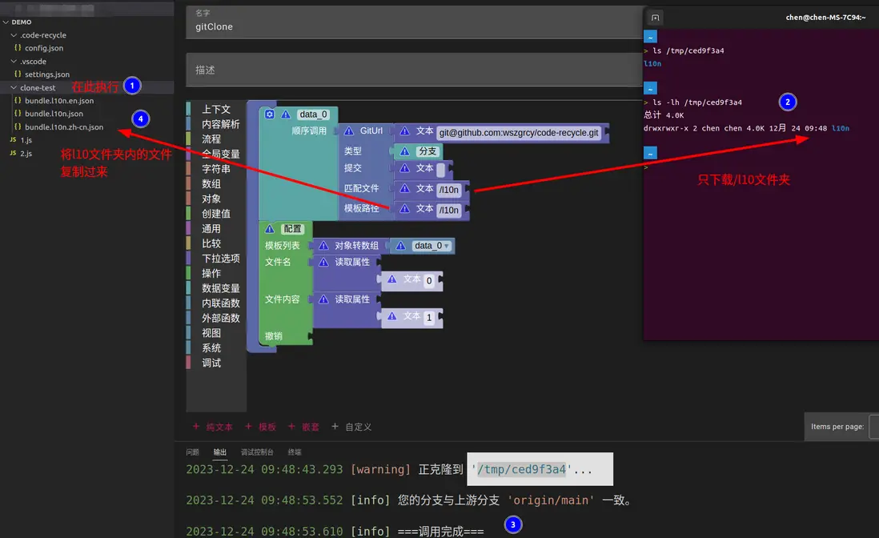Open the 字符串 toolbox category
The width and height of the screenshot is (879, 538).
pyautogui.click(x=216, y=169)
